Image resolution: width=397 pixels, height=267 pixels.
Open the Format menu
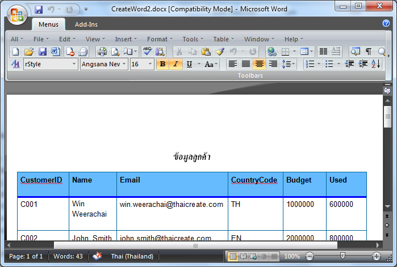click(x=160, y=39)
